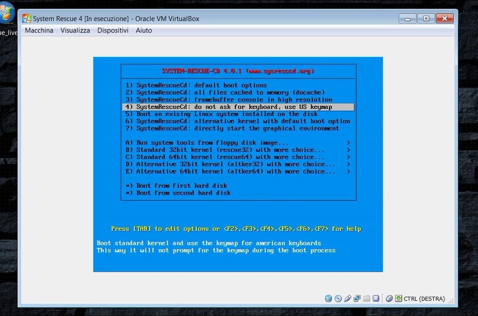Click the network adapters status icon
Image resolution: width=478 pixels, height=316 pixels.
pyautogui.click(x=357, y=298)
